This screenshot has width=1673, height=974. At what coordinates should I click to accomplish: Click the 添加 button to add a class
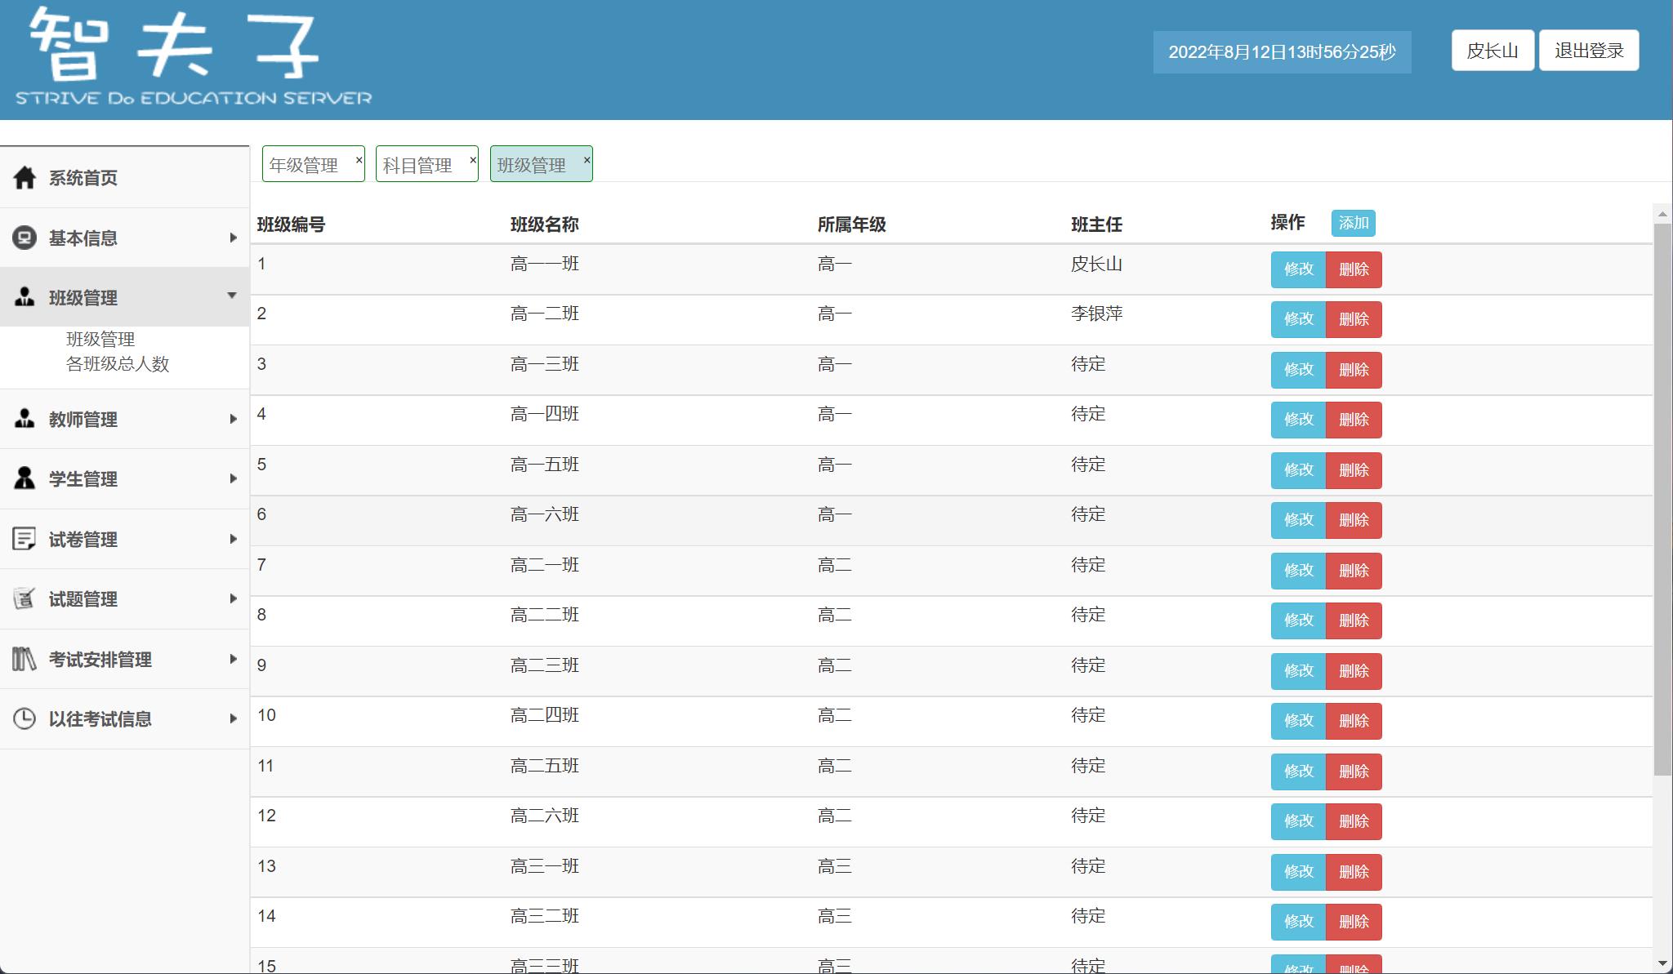point(1354,223)
